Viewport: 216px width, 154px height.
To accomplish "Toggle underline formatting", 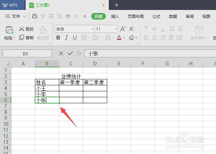I will 75,38.
